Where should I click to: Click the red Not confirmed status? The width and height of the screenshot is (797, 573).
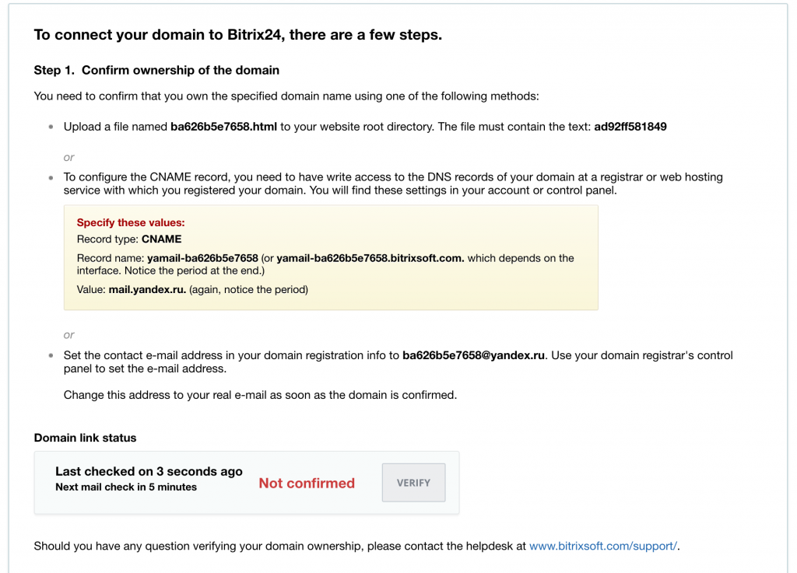click(307, 483)
